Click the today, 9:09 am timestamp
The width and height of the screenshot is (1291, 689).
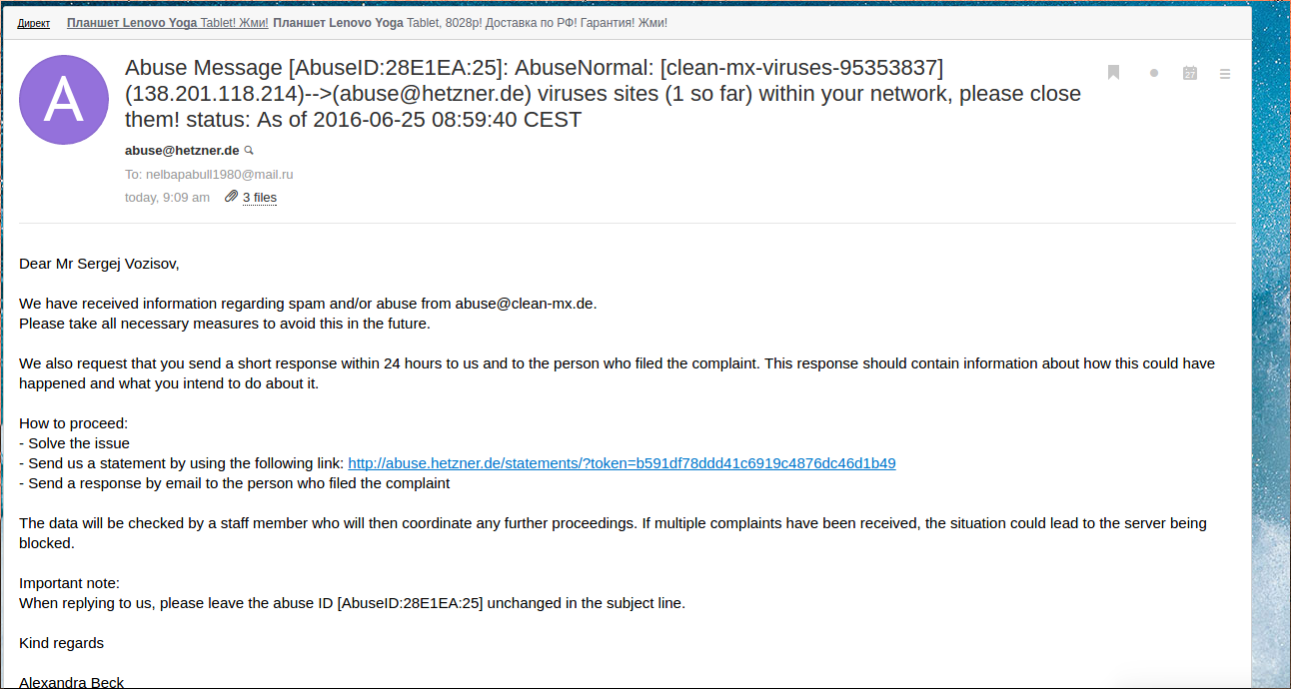click(x=167, y=198)
